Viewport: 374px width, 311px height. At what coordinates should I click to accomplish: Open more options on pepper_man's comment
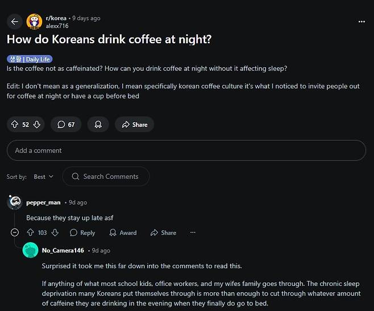(193, 232)
